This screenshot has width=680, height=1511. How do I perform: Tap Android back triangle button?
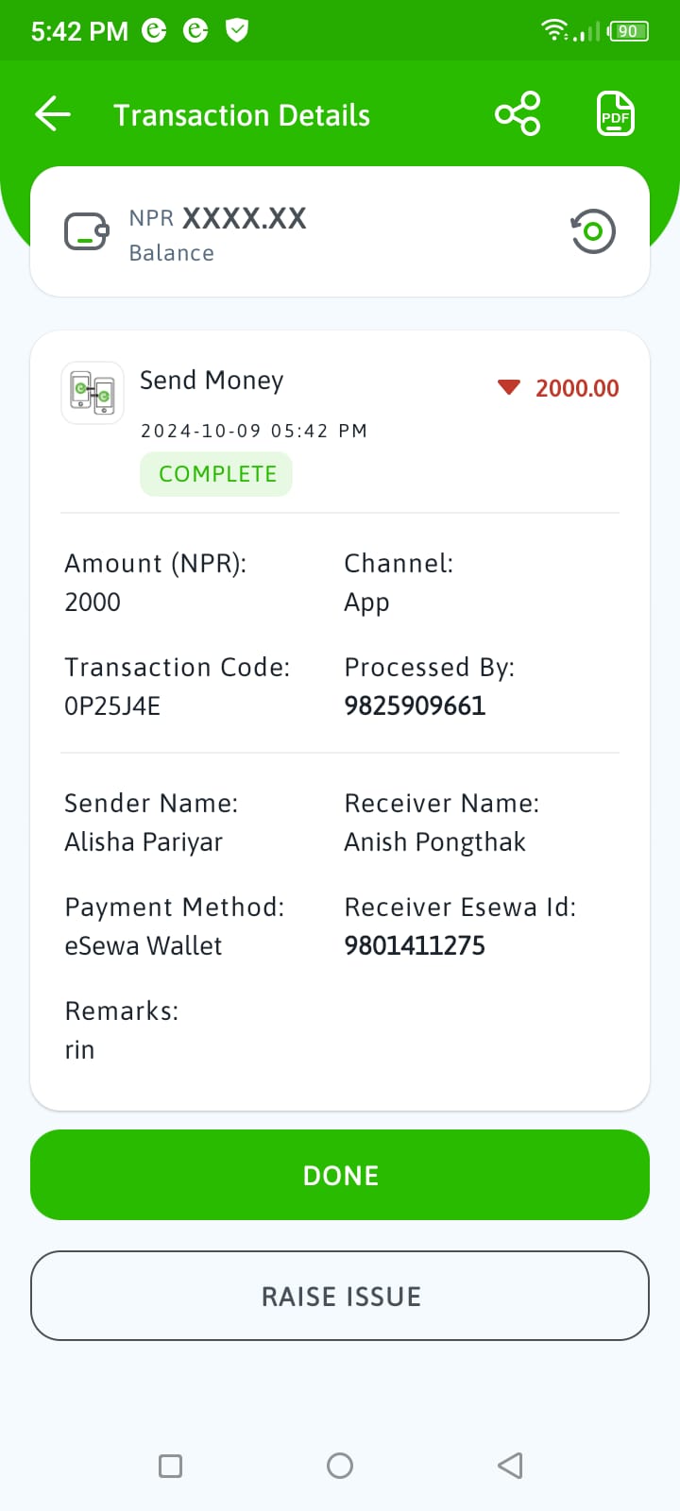coord(510,1466)
